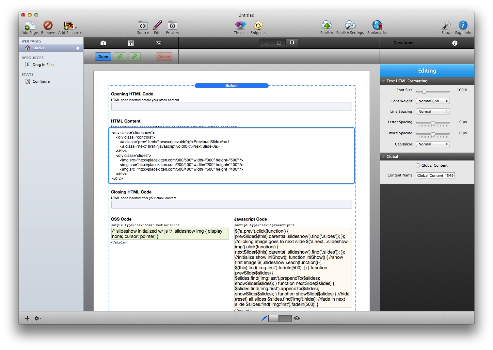This screenshot has width=493, height=350.
Task: Open the Line Spacing dropdown
Action: [x=433, y=111]
